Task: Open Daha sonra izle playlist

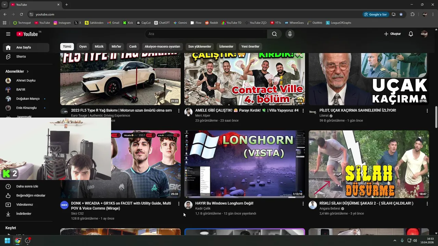Action: (x=26, y=186)
